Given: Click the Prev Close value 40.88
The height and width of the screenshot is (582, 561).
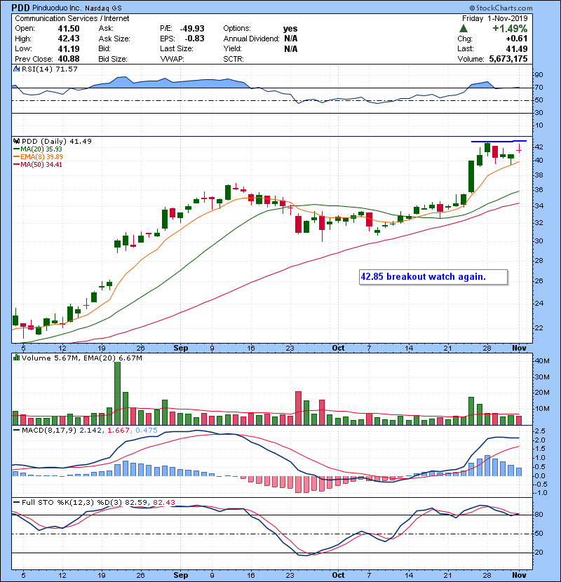Looking at the screenshot, I should pyautogui.click(x=69, y=59).
